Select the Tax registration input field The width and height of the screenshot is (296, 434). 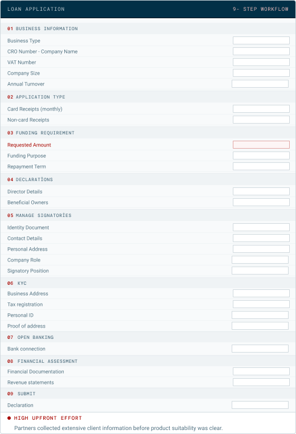point(261,304)
